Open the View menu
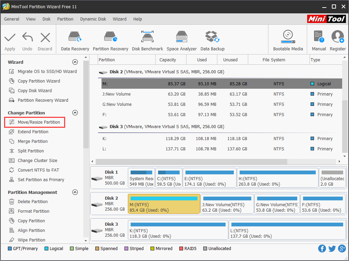The width and height of the screenshot is (349, 261). 31,19
